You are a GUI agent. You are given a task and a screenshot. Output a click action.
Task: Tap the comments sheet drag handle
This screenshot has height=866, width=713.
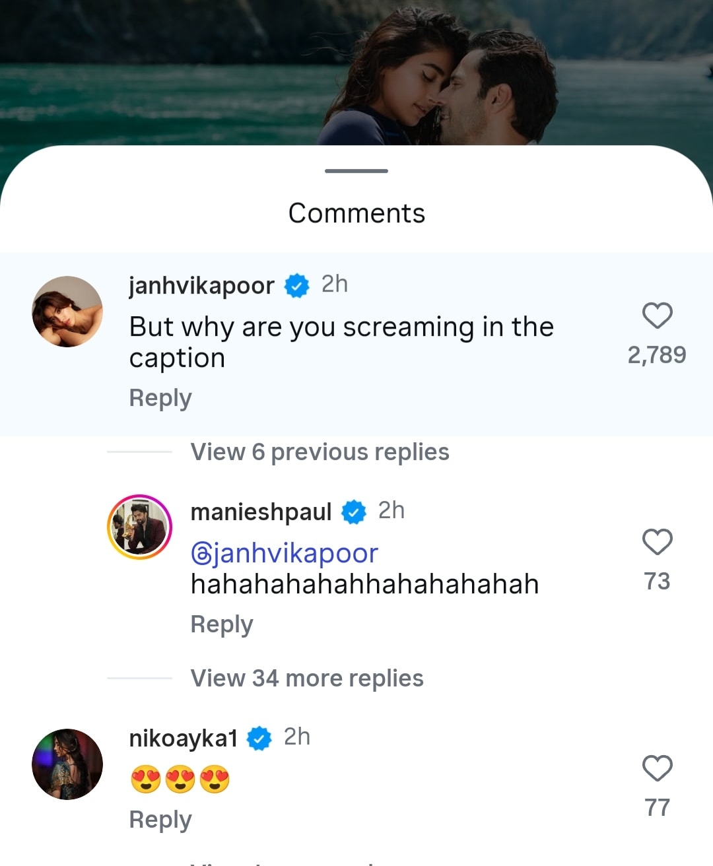click(x=356, y=171)
